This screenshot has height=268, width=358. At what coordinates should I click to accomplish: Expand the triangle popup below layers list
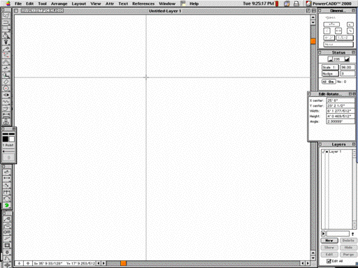[x=323, y=234]
